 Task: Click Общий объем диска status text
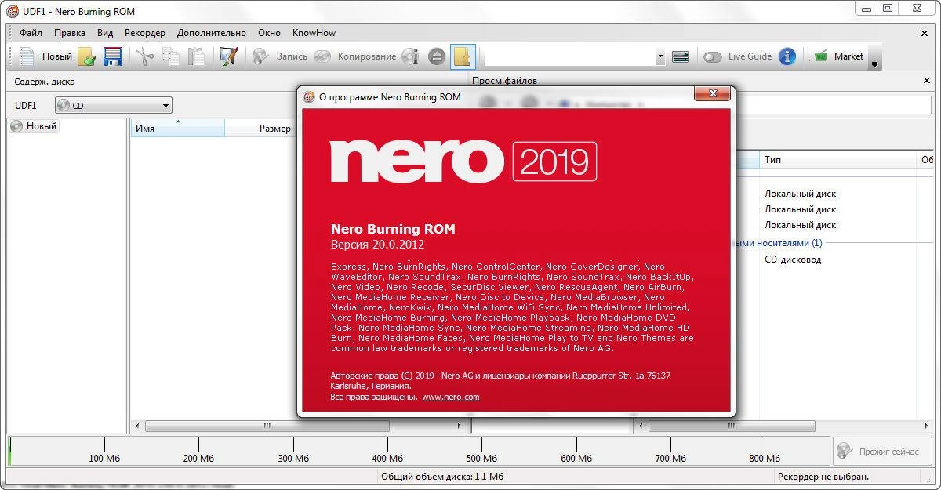pos(442,477)
